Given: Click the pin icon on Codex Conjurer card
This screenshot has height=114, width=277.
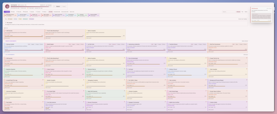Looking at the screenshot, I should (84, 69).
